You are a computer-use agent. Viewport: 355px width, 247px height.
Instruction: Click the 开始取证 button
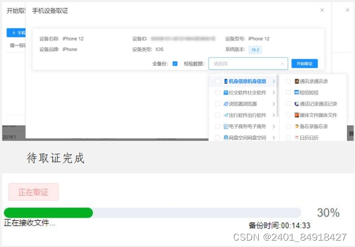305,63
